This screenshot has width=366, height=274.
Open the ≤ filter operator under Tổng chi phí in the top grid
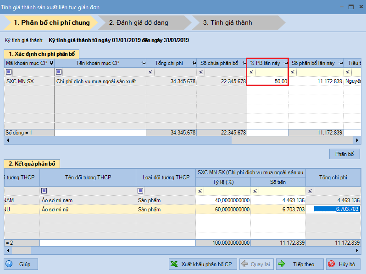pos(151,72)
